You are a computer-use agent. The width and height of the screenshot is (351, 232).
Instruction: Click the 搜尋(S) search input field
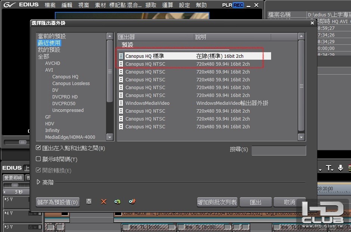pyautogui.click(x=279, y=150)
